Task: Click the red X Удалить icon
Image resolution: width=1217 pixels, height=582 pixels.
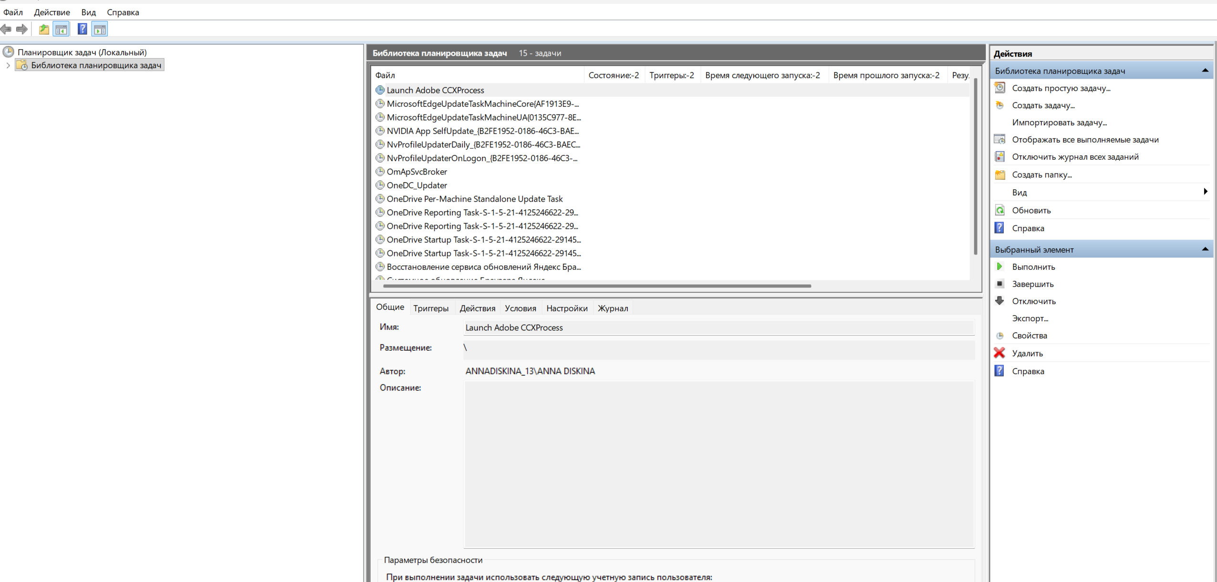Action: coord(999,353)
